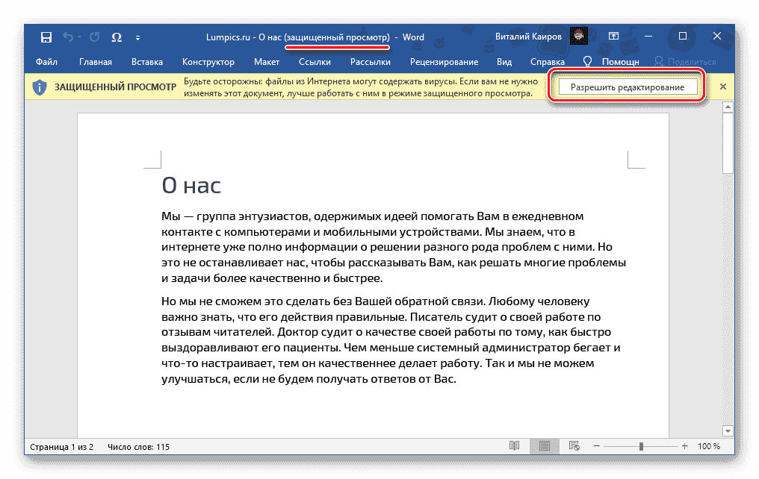Image resolution: width=759 pixels, height=479 pixels.
Task: Expand the Undo history dropdown arrow
Action: [x=79, y=37]
